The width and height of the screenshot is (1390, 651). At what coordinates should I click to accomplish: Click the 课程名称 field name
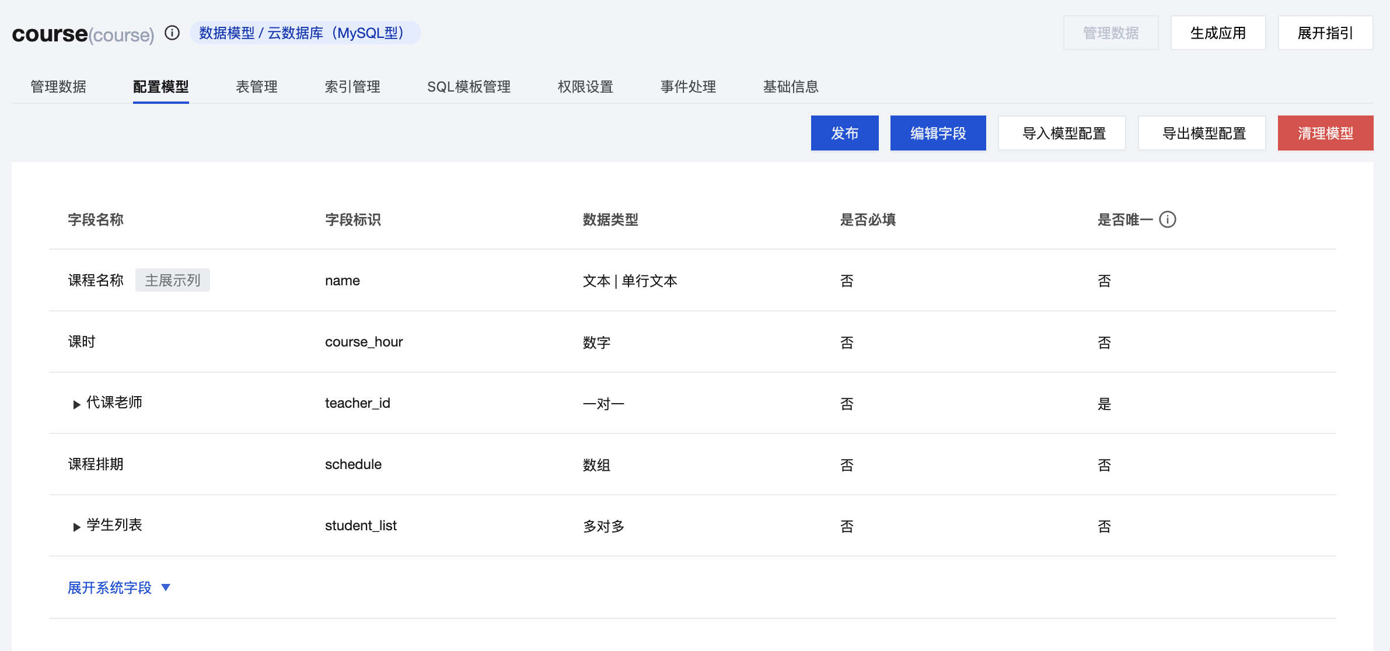96,281
